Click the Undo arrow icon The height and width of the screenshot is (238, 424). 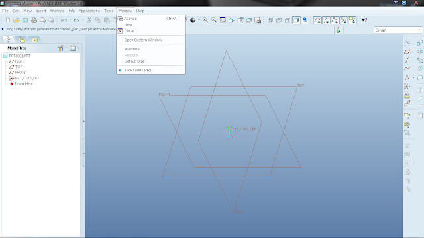click(64, 20)
